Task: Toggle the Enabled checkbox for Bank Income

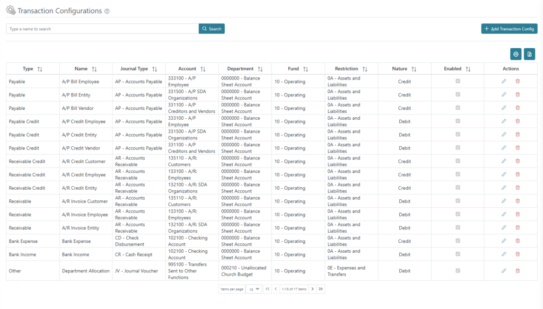Action: [x=458, y=254]
